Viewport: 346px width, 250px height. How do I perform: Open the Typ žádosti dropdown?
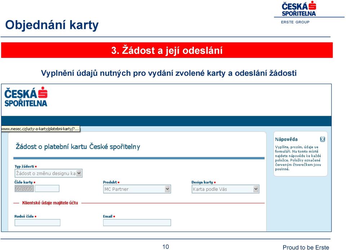(x=48, y=173)
